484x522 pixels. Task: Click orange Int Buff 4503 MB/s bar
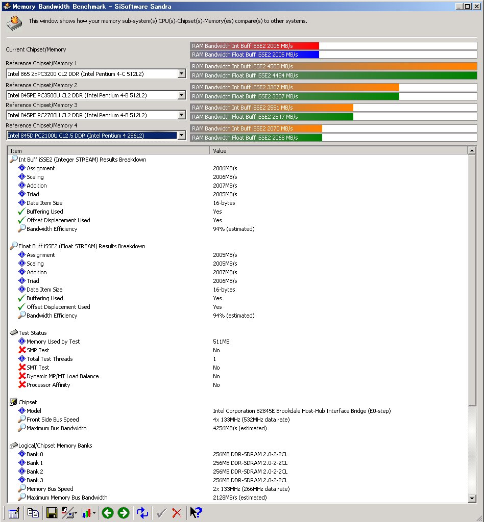(x=333, y=66)
